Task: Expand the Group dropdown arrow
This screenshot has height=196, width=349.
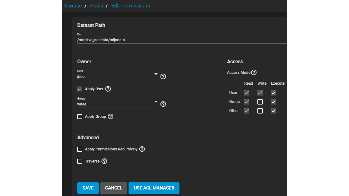Action: pos(156,102)
